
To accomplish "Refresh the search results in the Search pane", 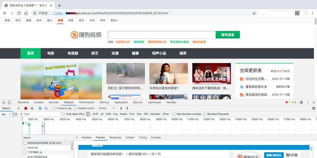I will [16, 114].
